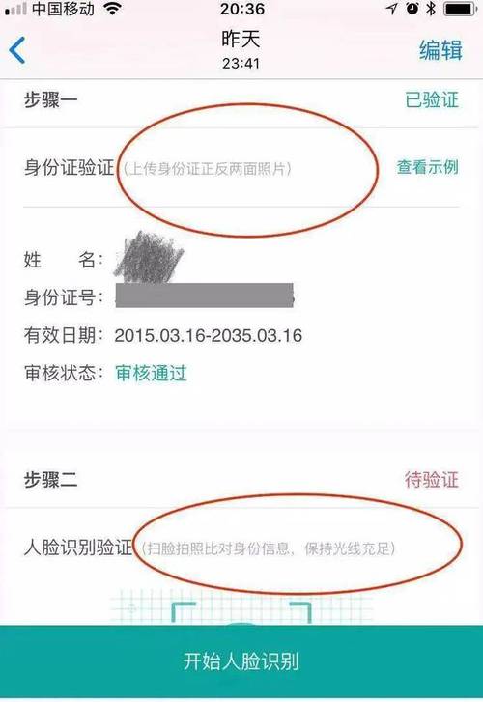The image size is (483, 702).
Task: Tap the 开始人脸识别 button
Action: point(241,660)
